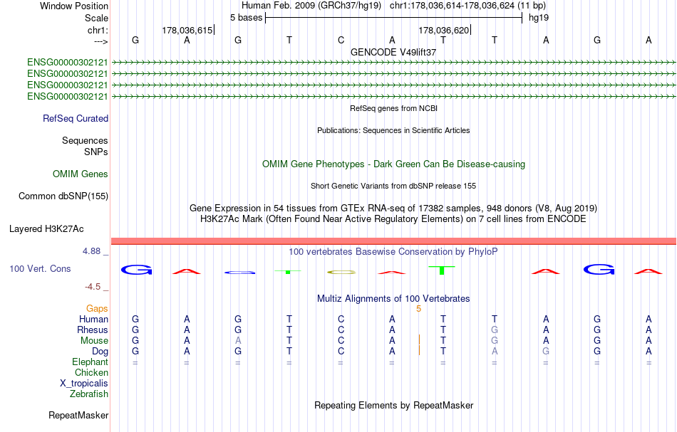Open Gene Expression in 54 tissues GTEx title
The height and width of the screenshot is (432, 677).
tap(393, 209)
